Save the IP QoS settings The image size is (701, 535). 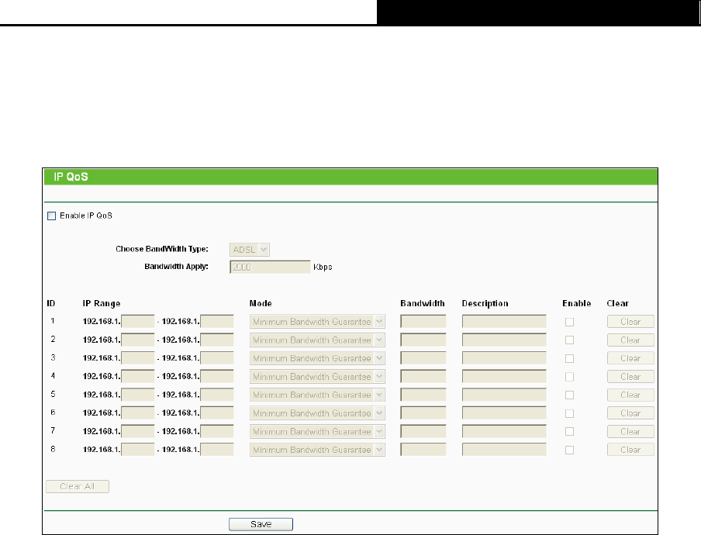click(x=261, y=524)
